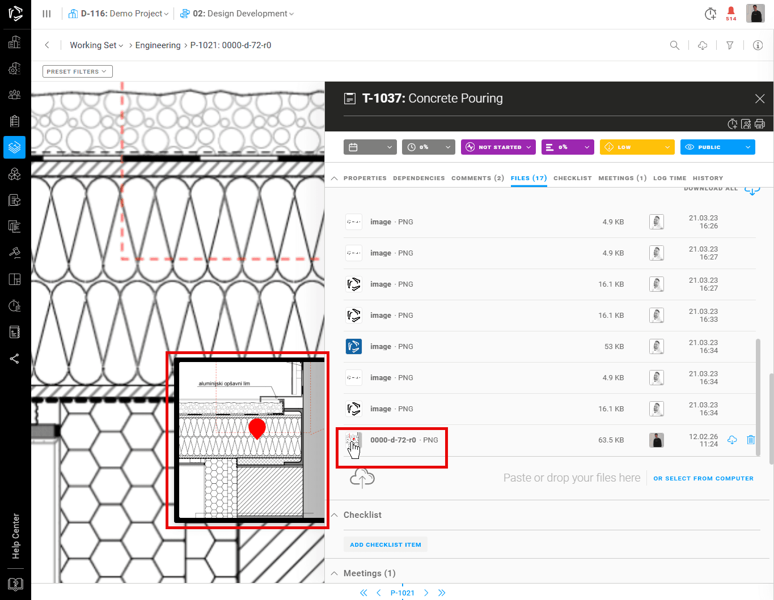Click the notifications bell icon
The height and width of the screenshot is (600, 774).
pyautogui.click(x=731, y=12)
